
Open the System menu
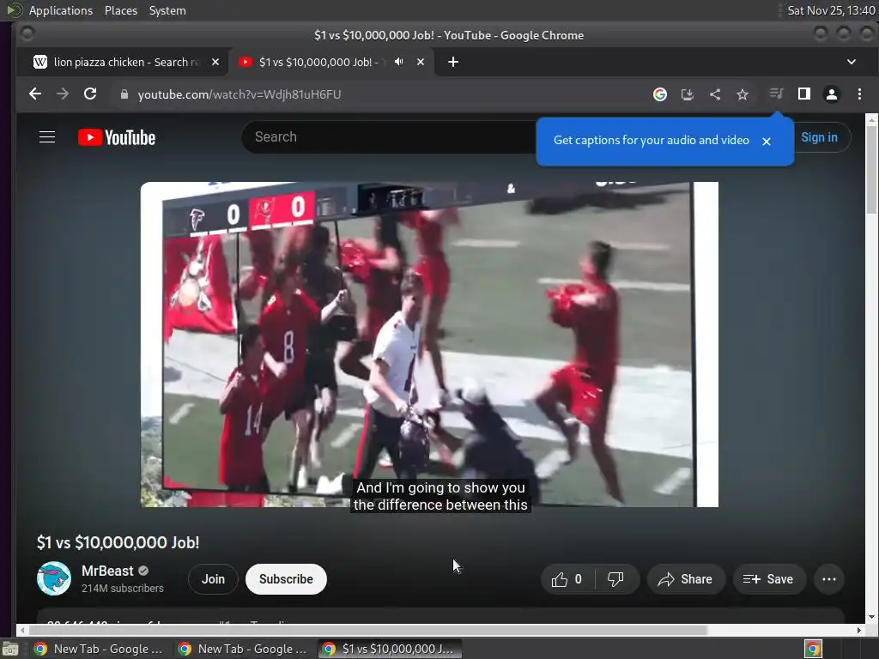[x=167, y=10]
